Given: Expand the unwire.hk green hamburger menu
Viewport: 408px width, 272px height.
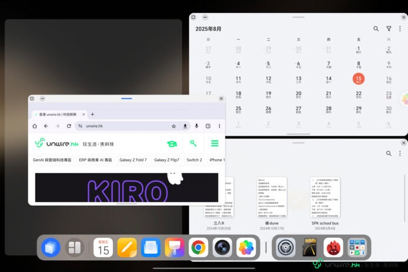Looking at the screenshot, I should point(215,143).
